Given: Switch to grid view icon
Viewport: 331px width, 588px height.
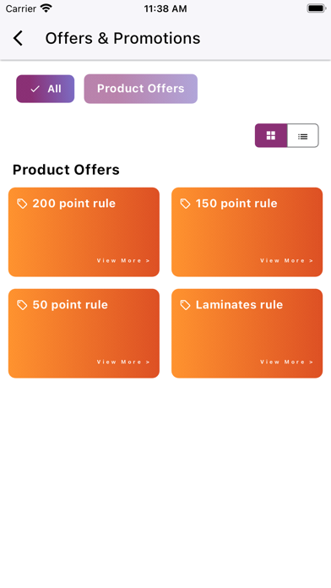Looking at the screenshot, I should (271, 135).
